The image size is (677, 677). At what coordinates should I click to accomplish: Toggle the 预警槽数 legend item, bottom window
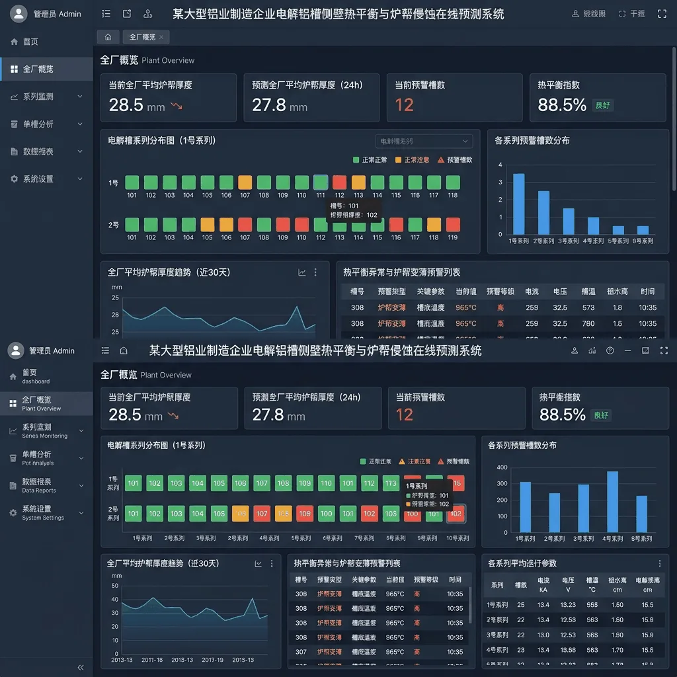click(454, 461)
